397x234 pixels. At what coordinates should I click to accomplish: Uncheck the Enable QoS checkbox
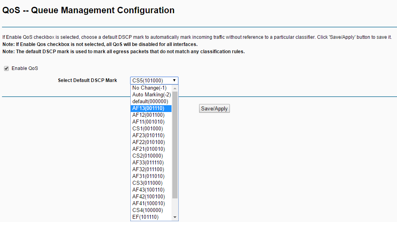[6, 68]
